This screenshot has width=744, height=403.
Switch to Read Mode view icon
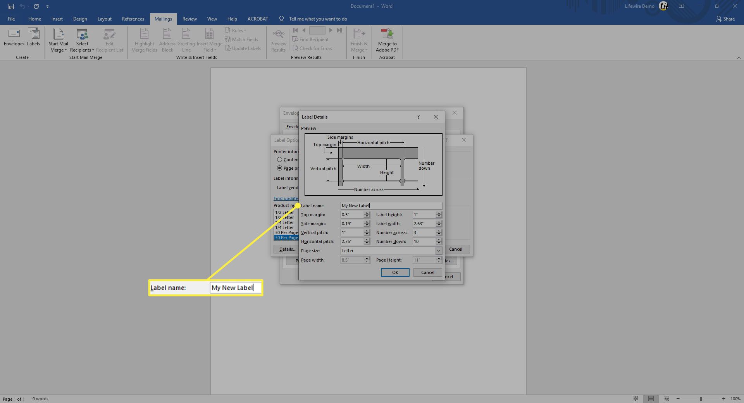pyautogui.click(x=635, y=399)
